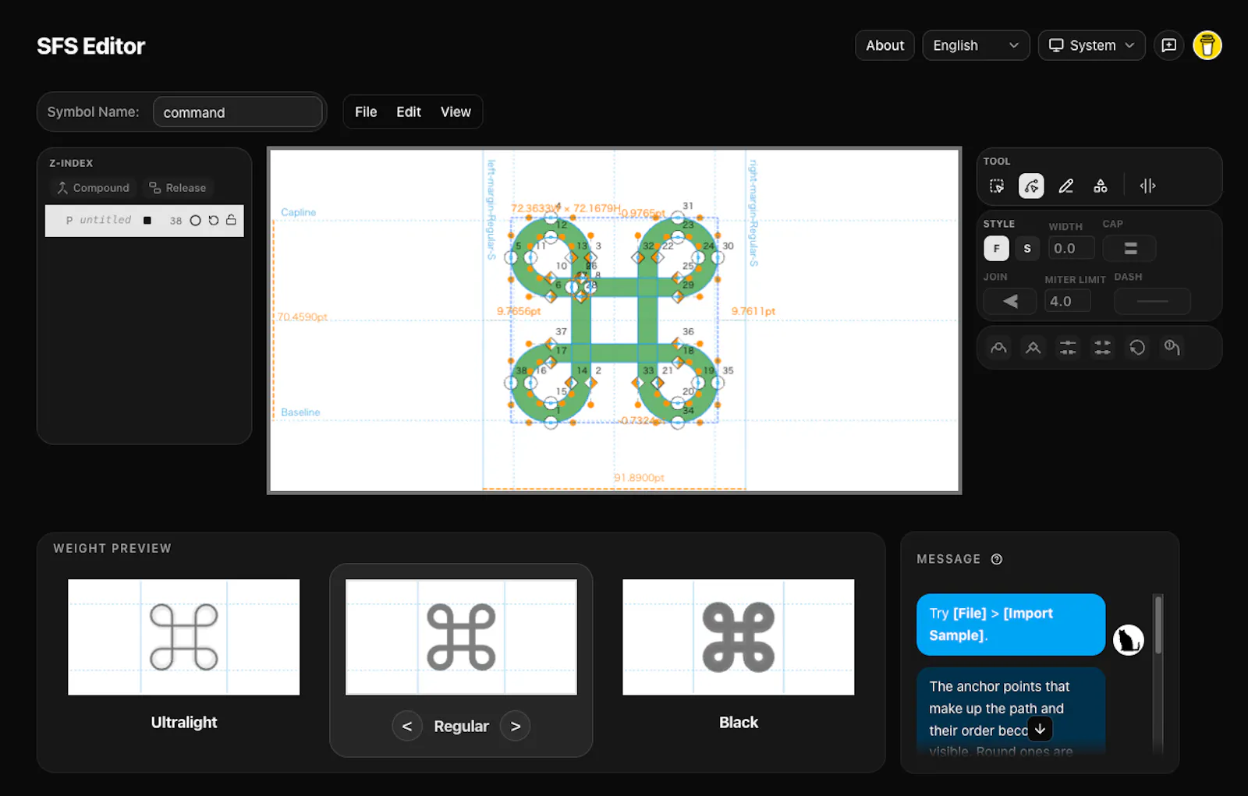Click the distribute nodes arrows icon
This screenshot has width=1248, height=796.
point(1102,348)
